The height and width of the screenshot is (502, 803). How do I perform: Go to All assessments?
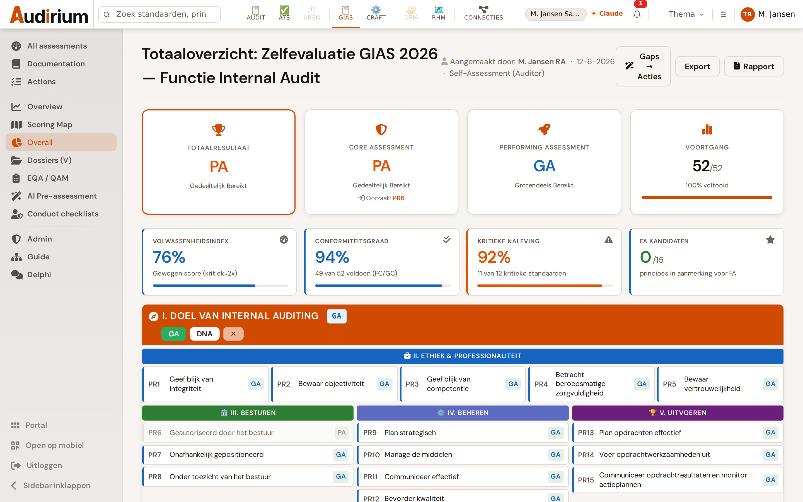coord(61,46)
